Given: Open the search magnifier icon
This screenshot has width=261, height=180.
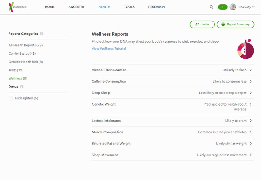Looking at the screenshot, I should click(x=211, y=7).
